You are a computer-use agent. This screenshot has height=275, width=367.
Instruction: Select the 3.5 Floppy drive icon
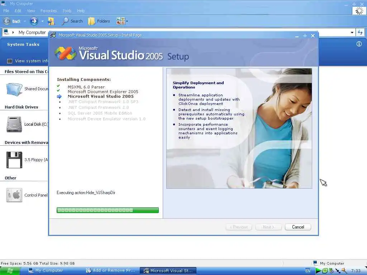click(x=14, y=160)
